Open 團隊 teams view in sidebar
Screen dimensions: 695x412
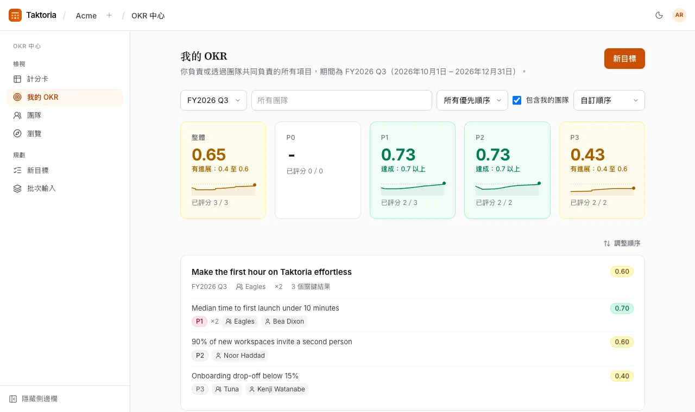point(65,115)
